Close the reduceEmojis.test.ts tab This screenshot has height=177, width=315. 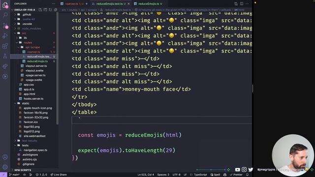129,3
